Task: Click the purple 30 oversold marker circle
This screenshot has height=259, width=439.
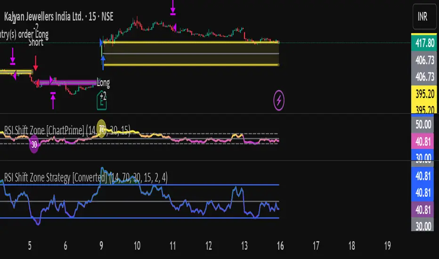Action: (x=34, y=145)
